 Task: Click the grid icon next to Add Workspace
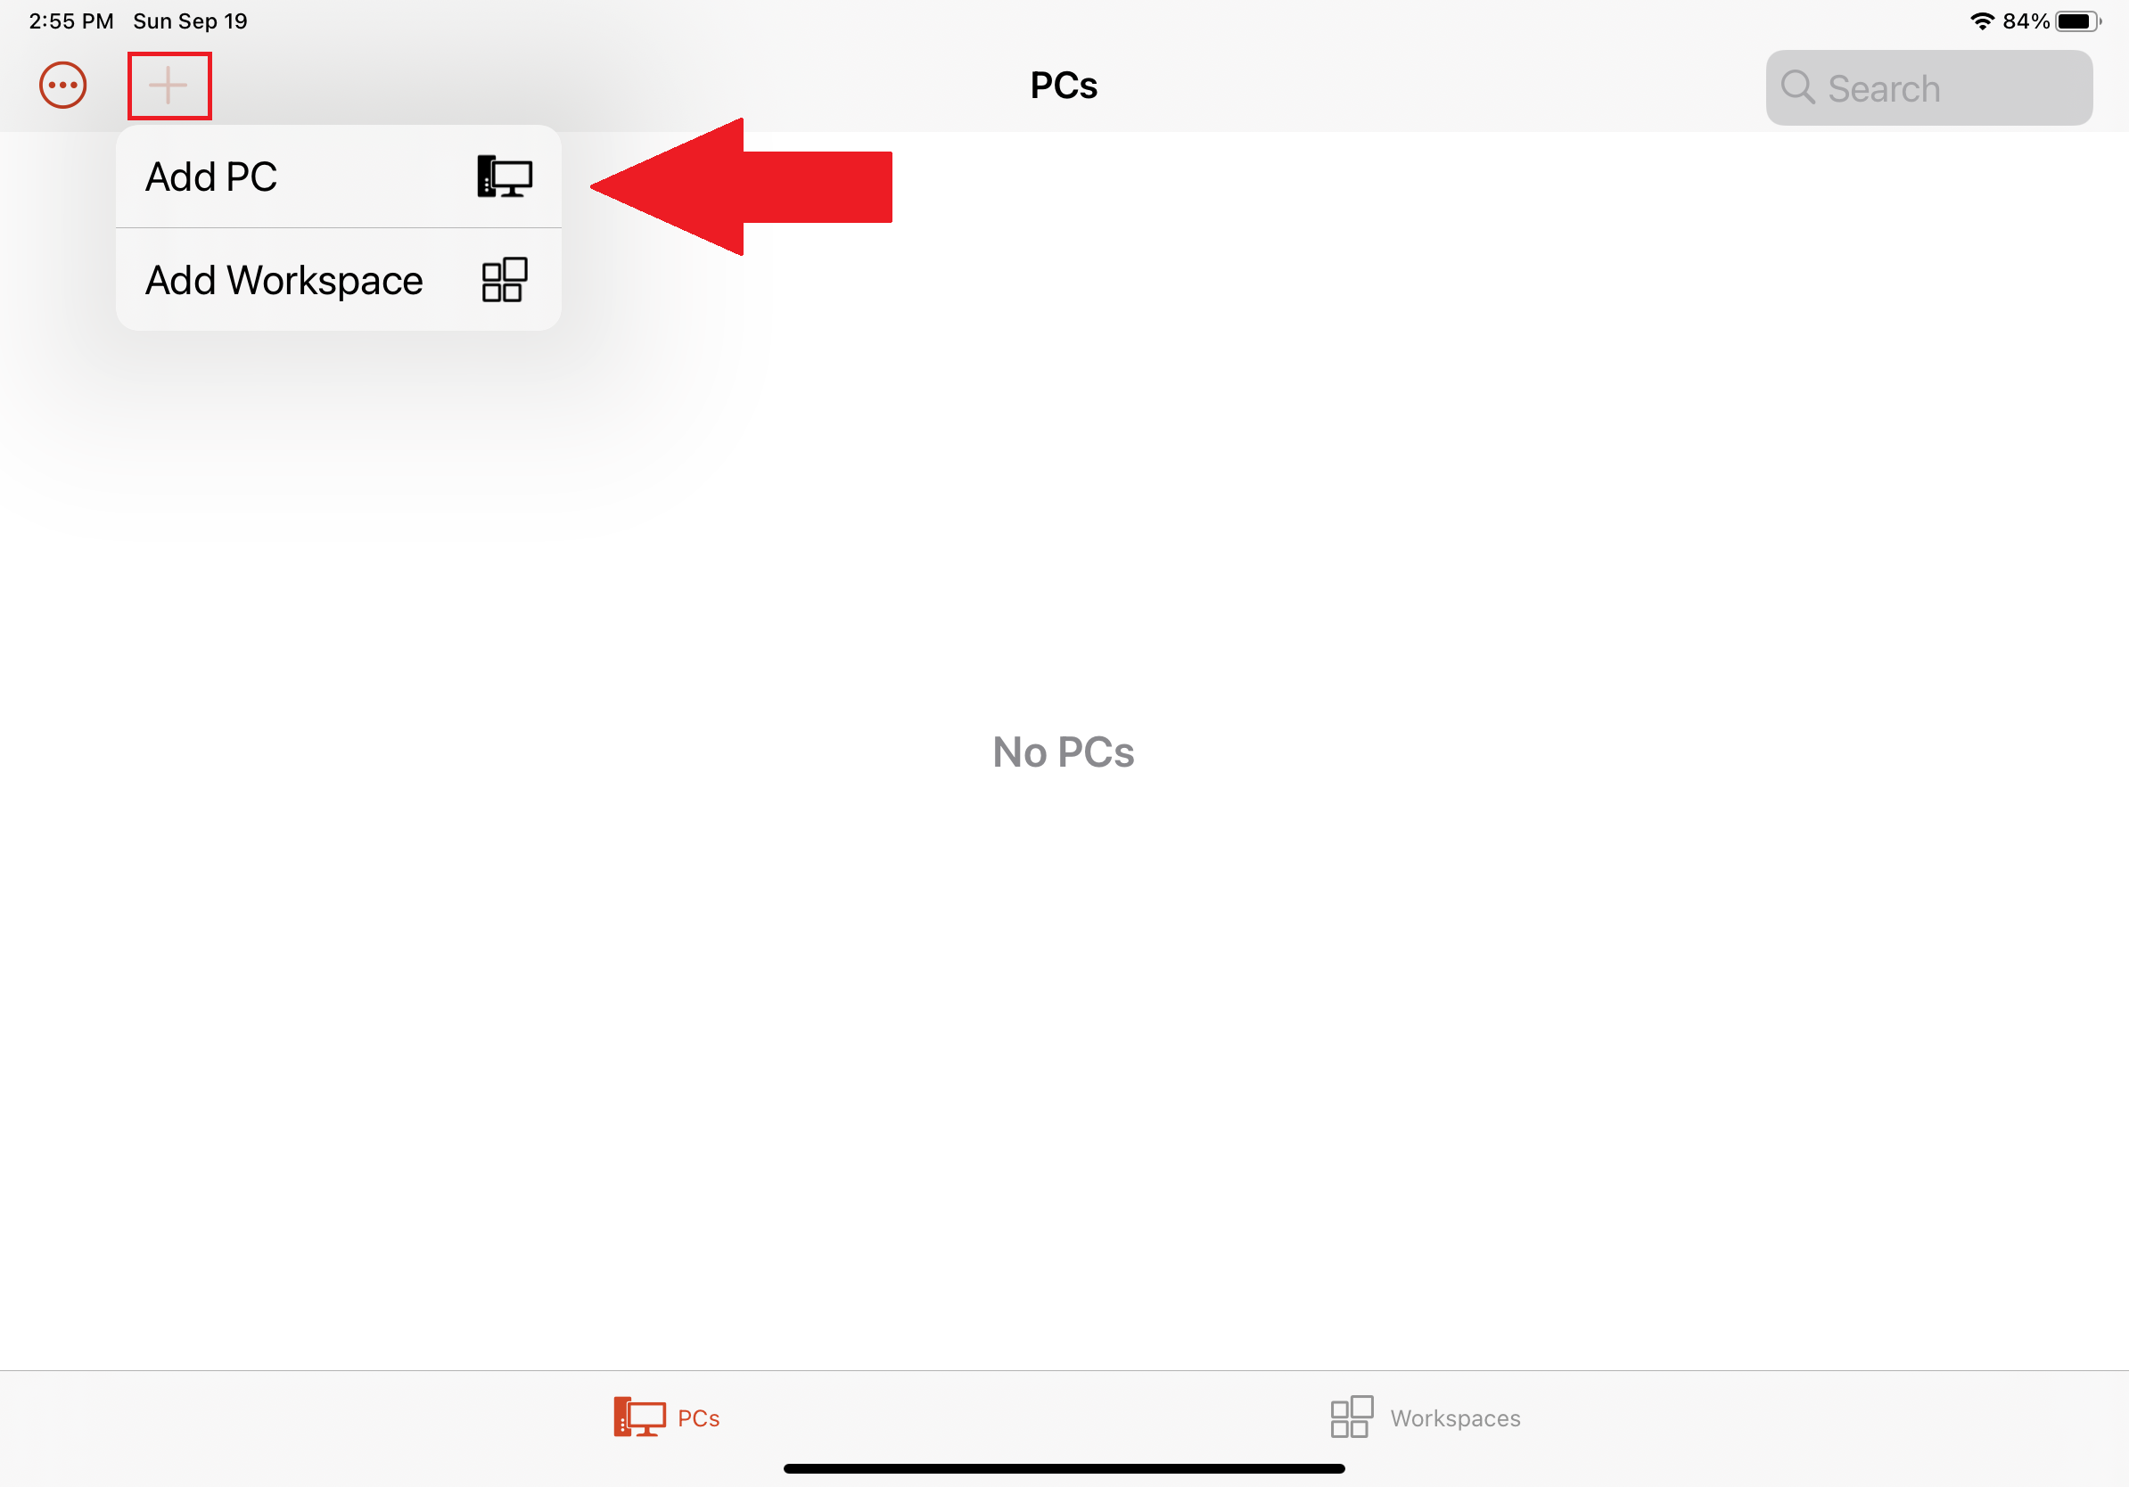pyautogui.click(x=502, y=280)
